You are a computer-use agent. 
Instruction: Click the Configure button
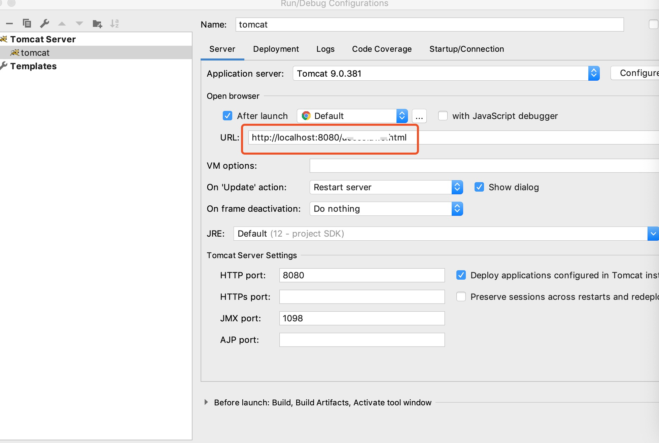(x=636, y=73)
